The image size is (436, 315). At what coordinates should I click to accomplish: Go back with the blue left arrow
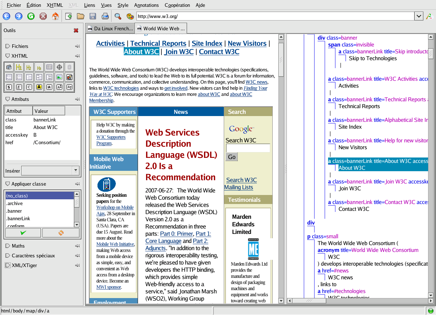pyautogui.click(x=6, y=16)
